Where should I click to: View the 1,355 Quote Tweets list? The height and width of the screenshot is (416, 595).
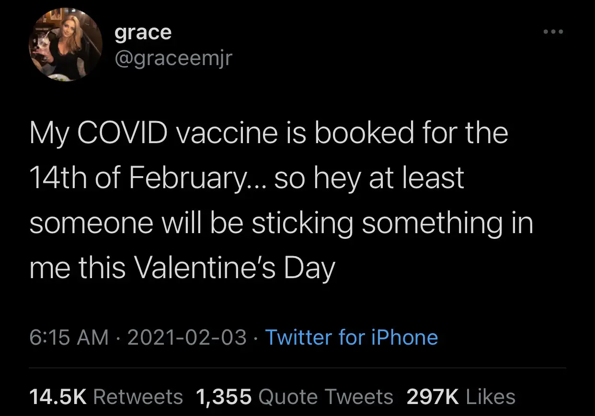[x=295, y=397]
